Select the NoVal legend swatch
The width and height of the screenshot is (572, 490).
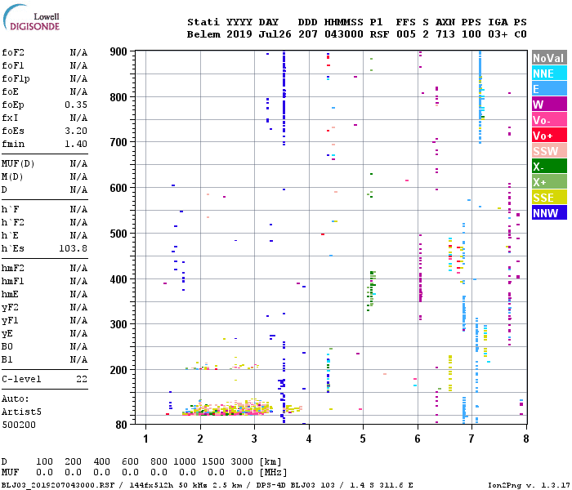(549, 58)
